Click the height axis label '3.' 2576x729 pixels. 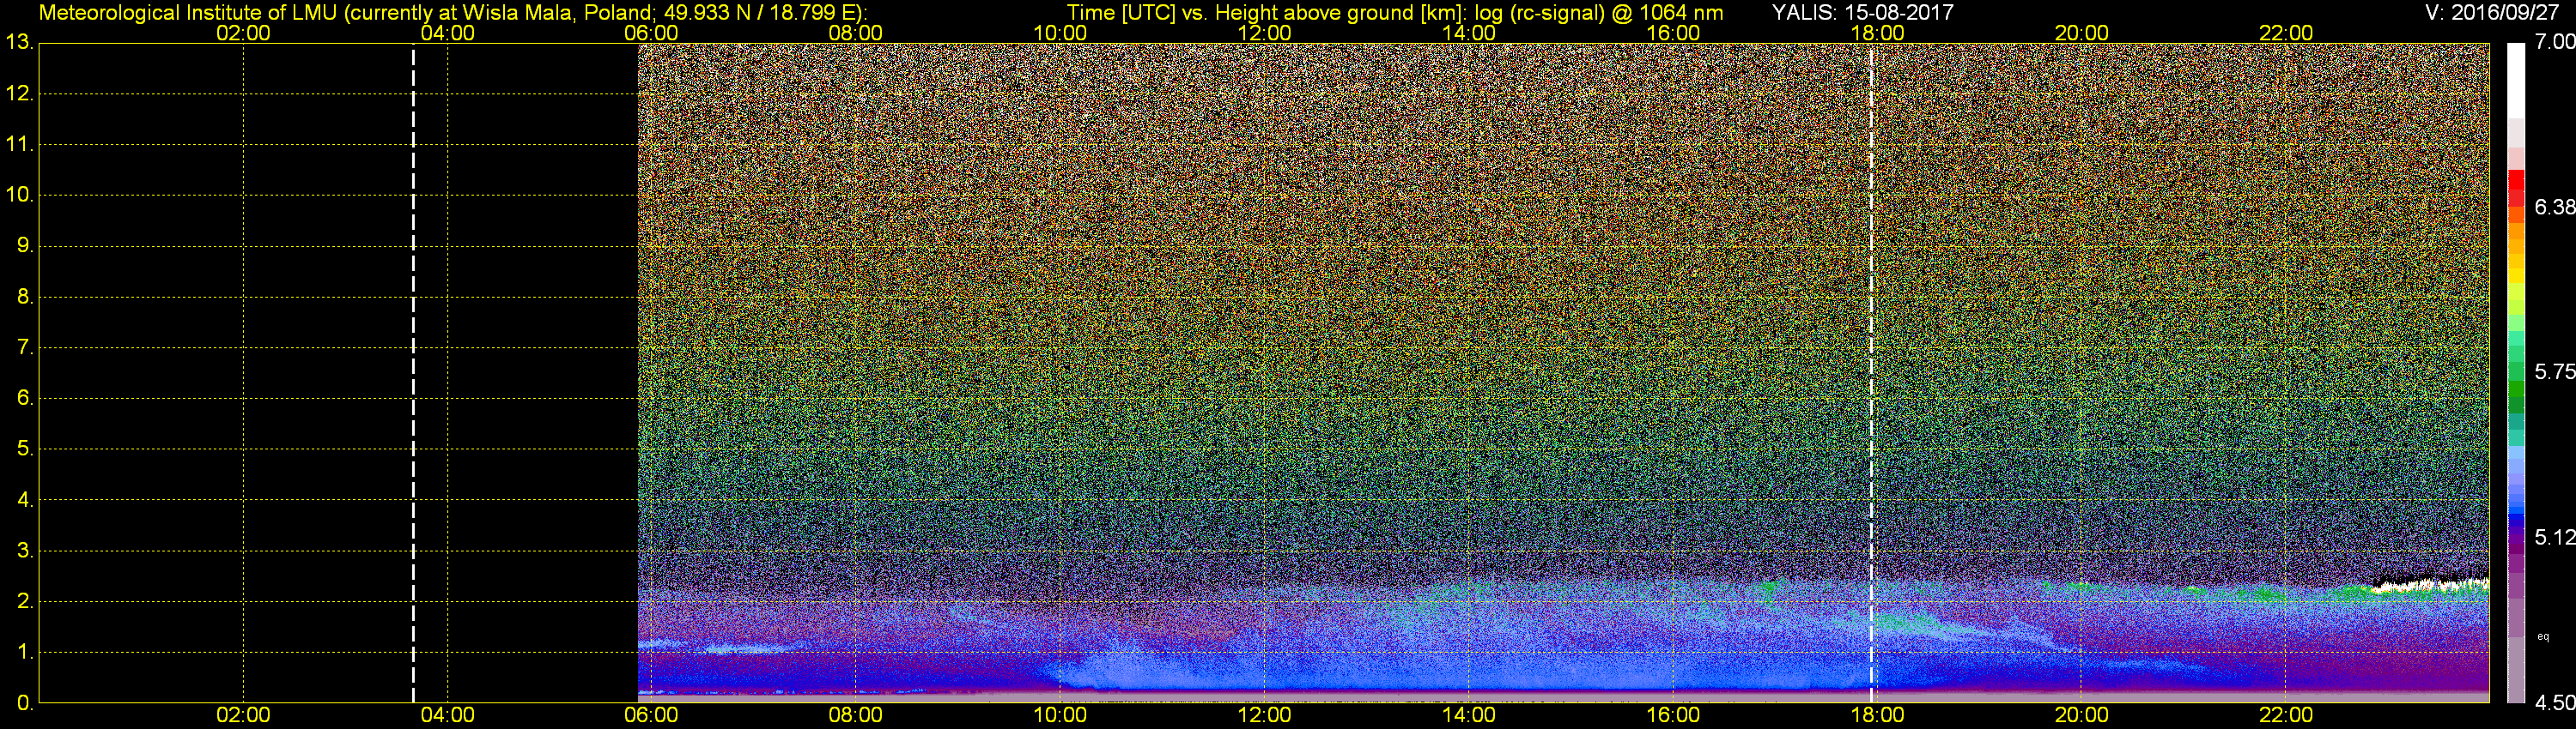(x=24, y=551)
